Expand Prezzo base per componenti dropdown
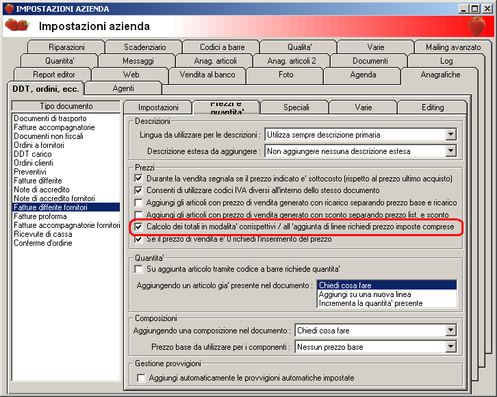 point(450,346)
